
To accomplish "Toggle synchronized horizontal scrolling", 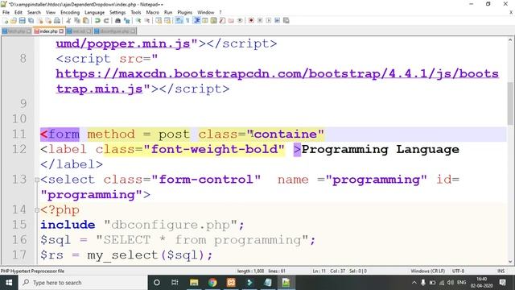I will pos(167,20).
